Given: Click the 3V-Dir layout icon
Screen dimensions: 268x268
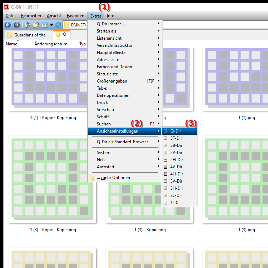Looking at the screenshot, I should [165, 181].
